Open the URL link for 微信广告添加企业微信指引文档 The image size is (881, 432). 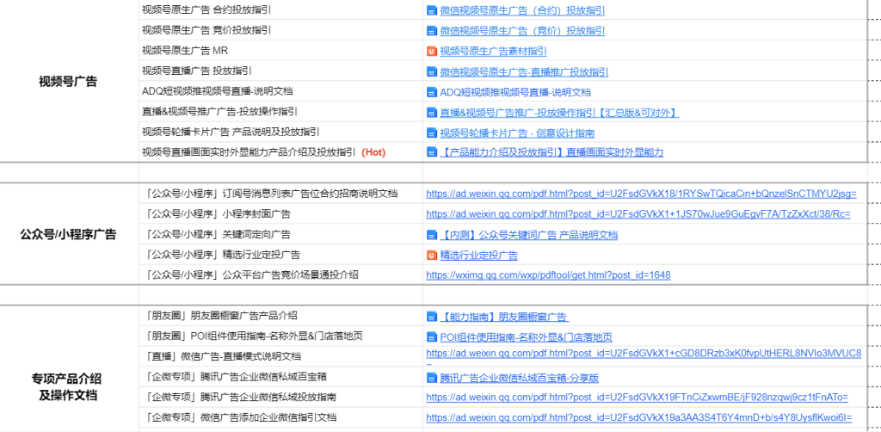[639, 417]
